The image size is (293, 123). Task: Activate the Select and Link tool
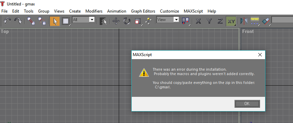(31, 21)
